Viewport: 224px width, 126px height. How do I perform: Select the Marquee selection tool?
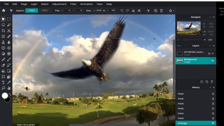[x=9, y=19]
